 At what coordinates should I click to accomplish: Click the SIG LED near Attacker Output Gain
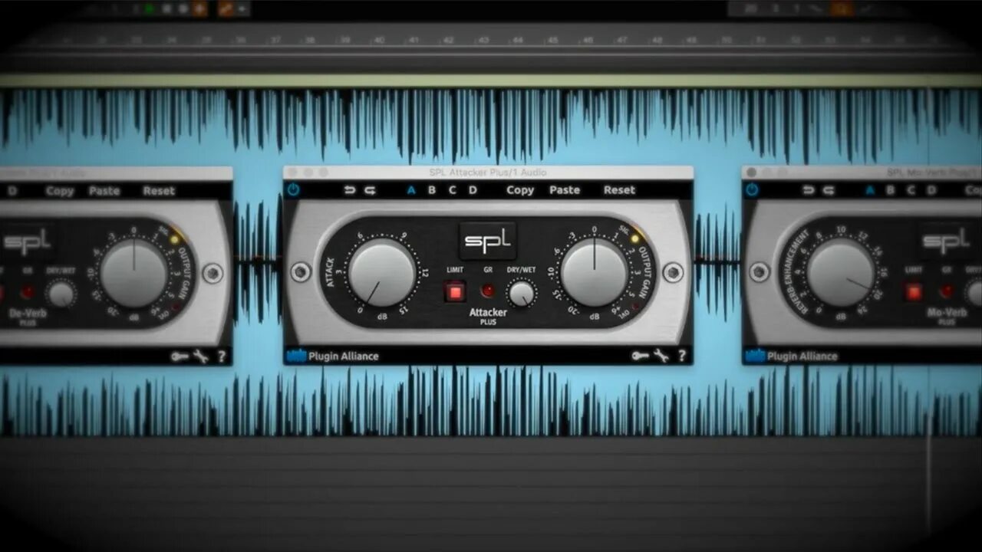click(634, 238)
